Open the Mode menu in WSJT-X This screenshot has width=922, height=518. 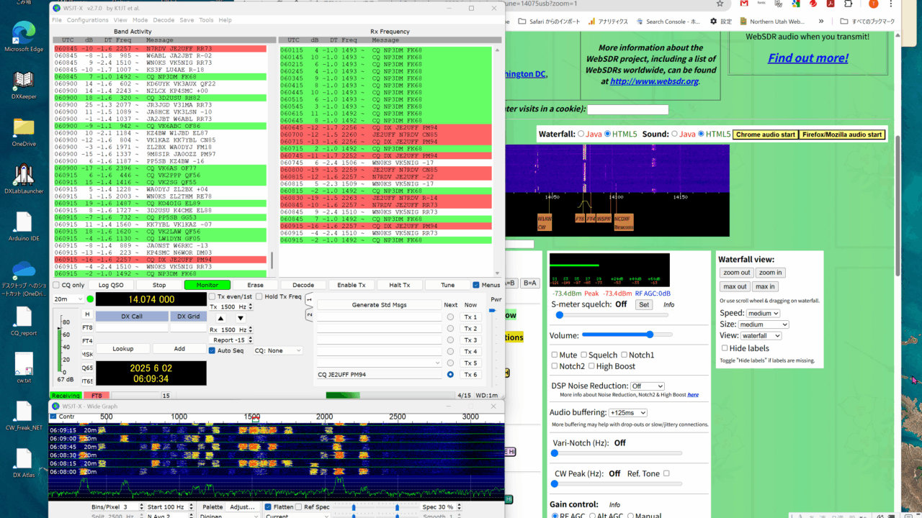(x=140, y=20)
